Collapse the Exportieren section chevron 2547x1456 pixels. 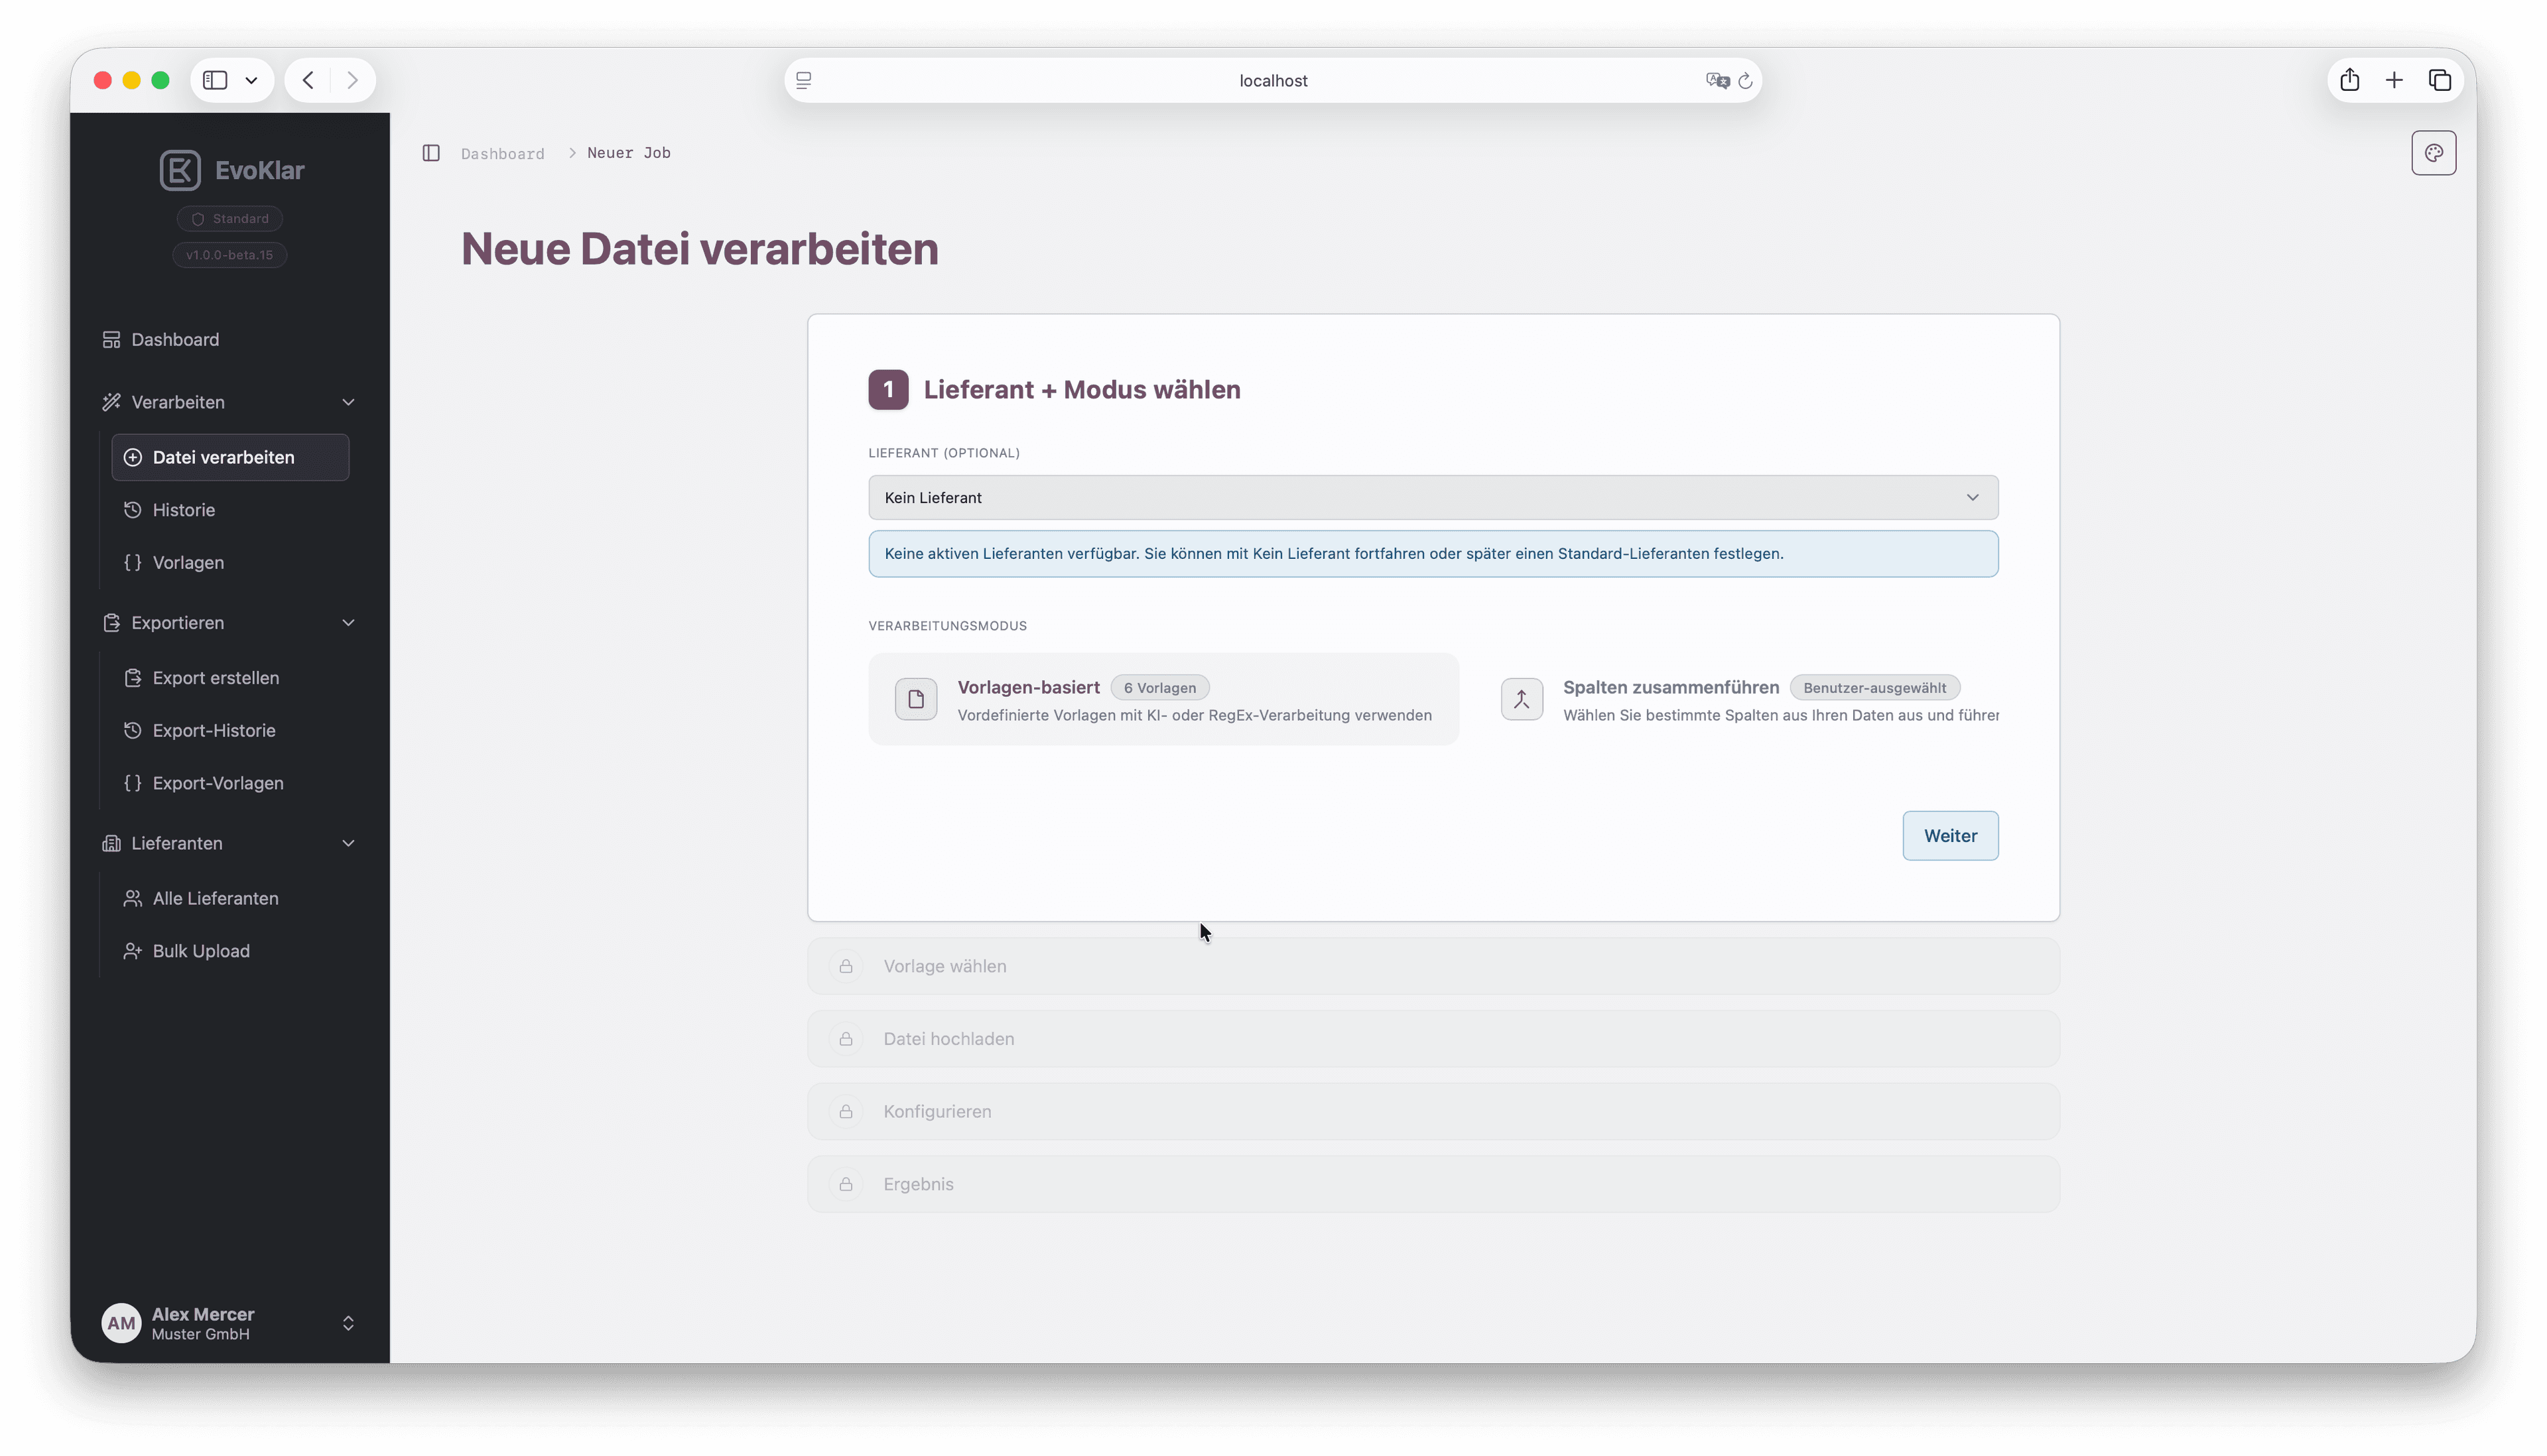348,622
